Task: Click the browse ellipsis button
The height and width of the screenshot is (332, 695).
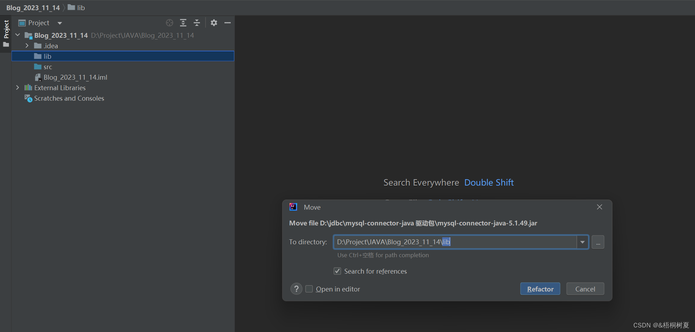Action: pos(598,242)
